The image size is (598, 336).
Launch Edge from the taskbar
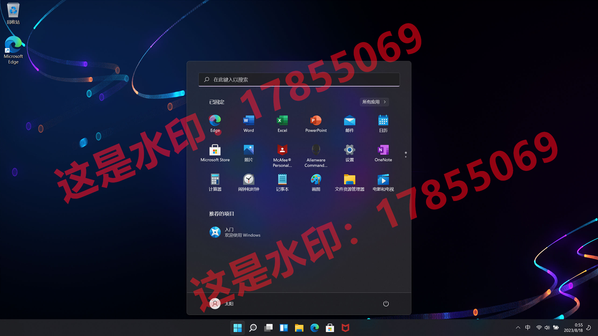click(314, 328)
